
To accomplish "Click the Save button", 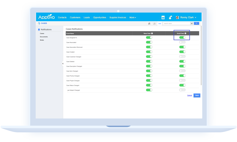I will pyautogui.click(x=197, y=95).
